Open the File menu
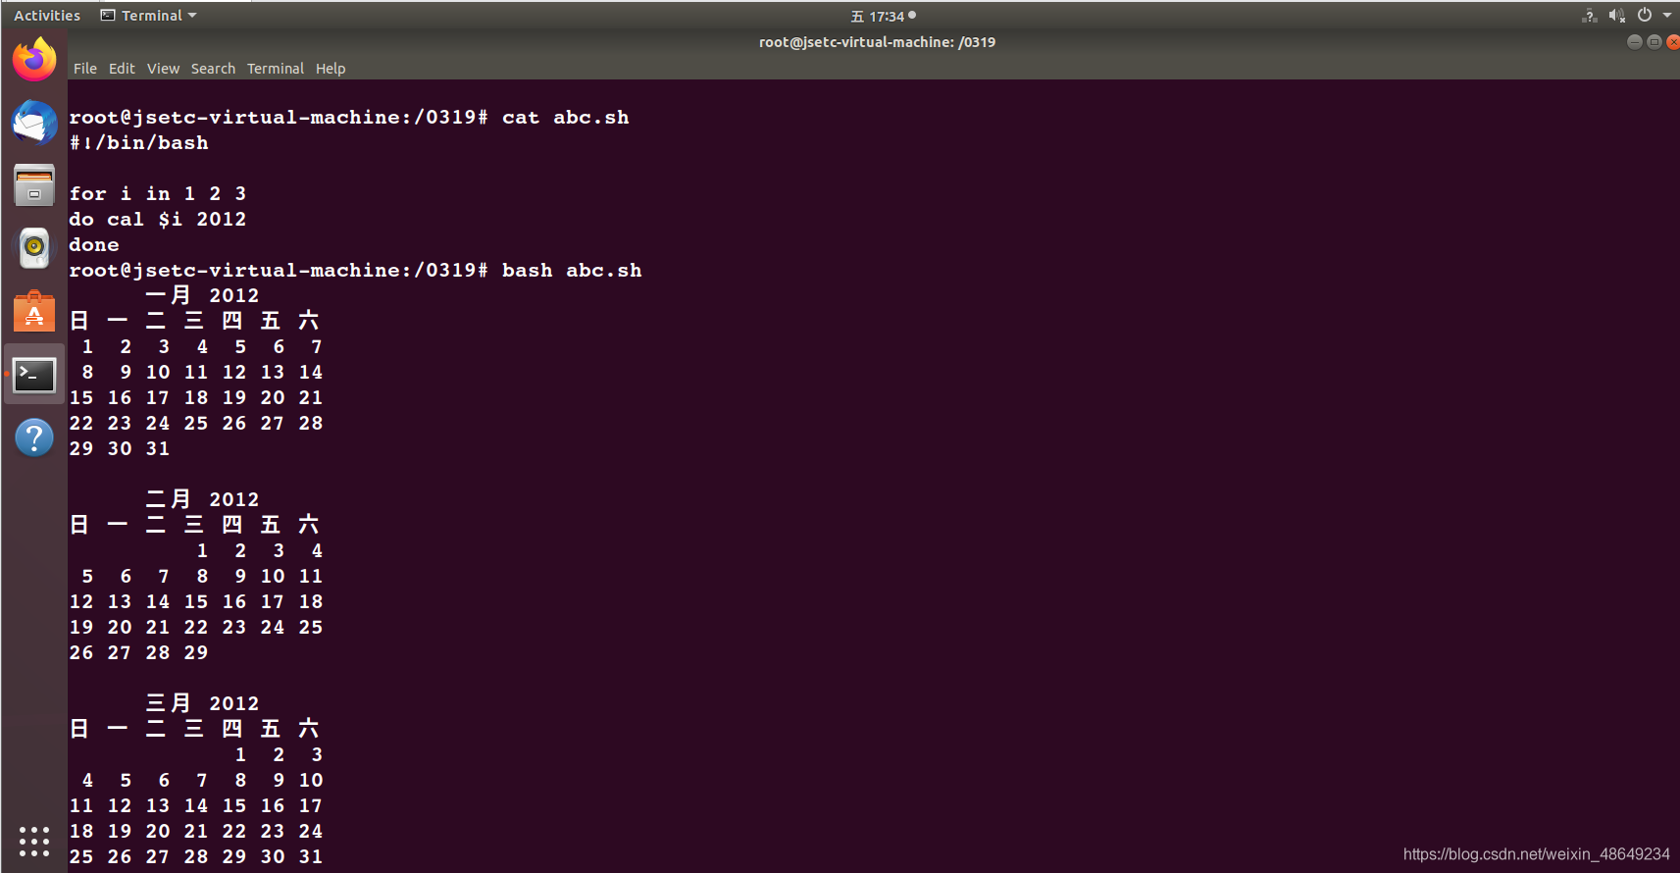Viewport: 1680px width, 873px height. 85,69
